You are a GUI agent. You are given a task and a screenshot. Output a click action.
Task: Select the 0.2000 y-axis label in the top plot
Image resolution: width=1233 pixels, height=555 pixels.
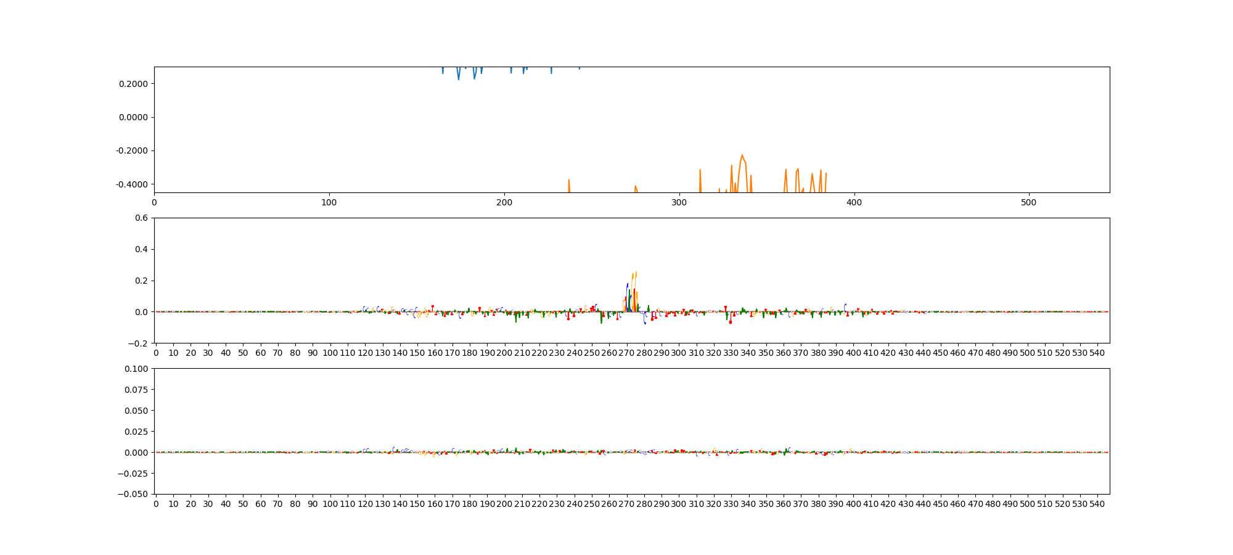[x=133, y=84]
